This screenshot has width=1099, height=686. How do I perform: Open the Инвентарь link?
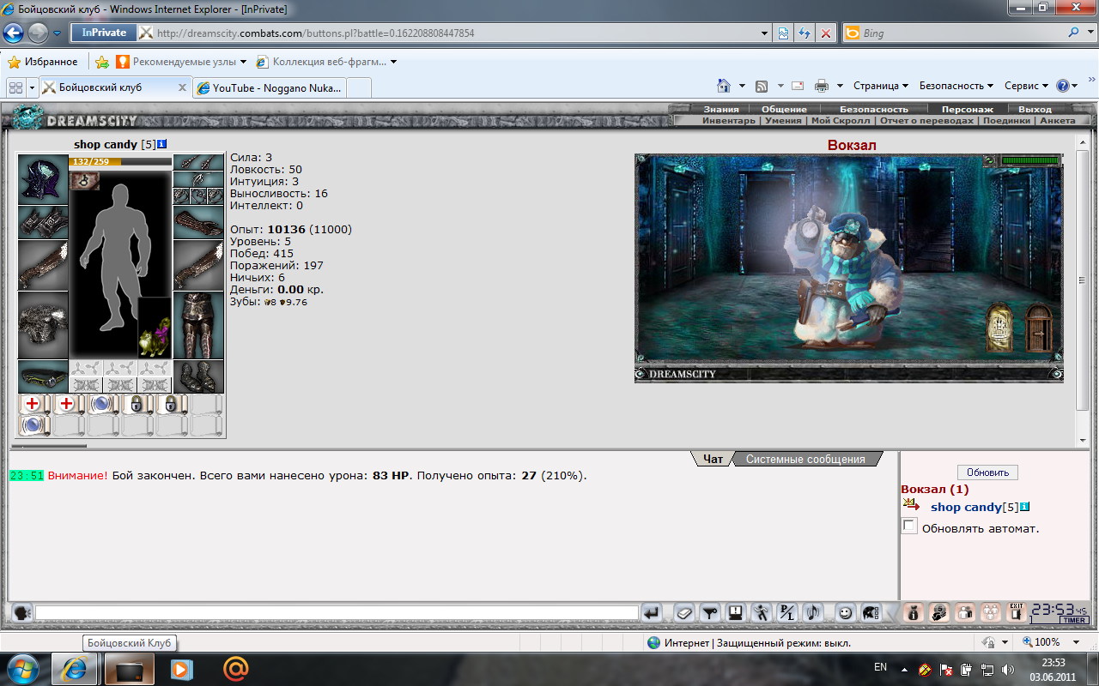coord(729,121)
